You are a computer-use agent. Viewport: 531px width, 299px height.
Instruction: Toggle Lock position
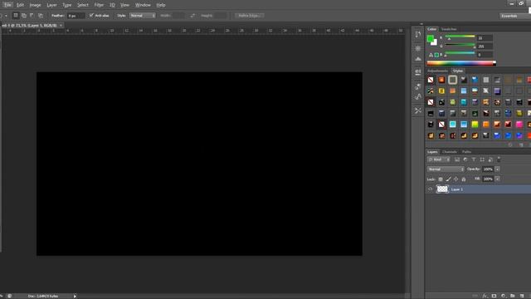pyautogui.click(x=455, y=179)
